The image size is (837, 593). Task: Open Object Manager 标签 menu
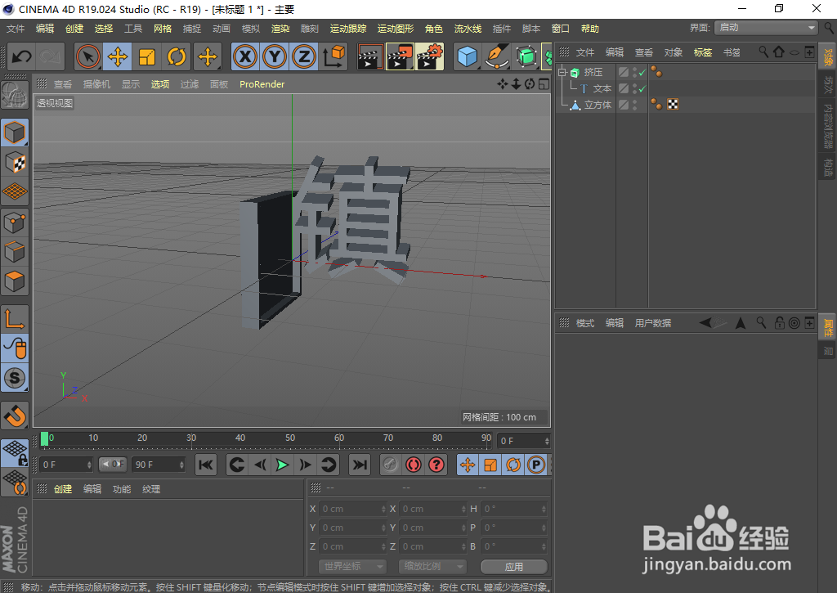[702, 52]
